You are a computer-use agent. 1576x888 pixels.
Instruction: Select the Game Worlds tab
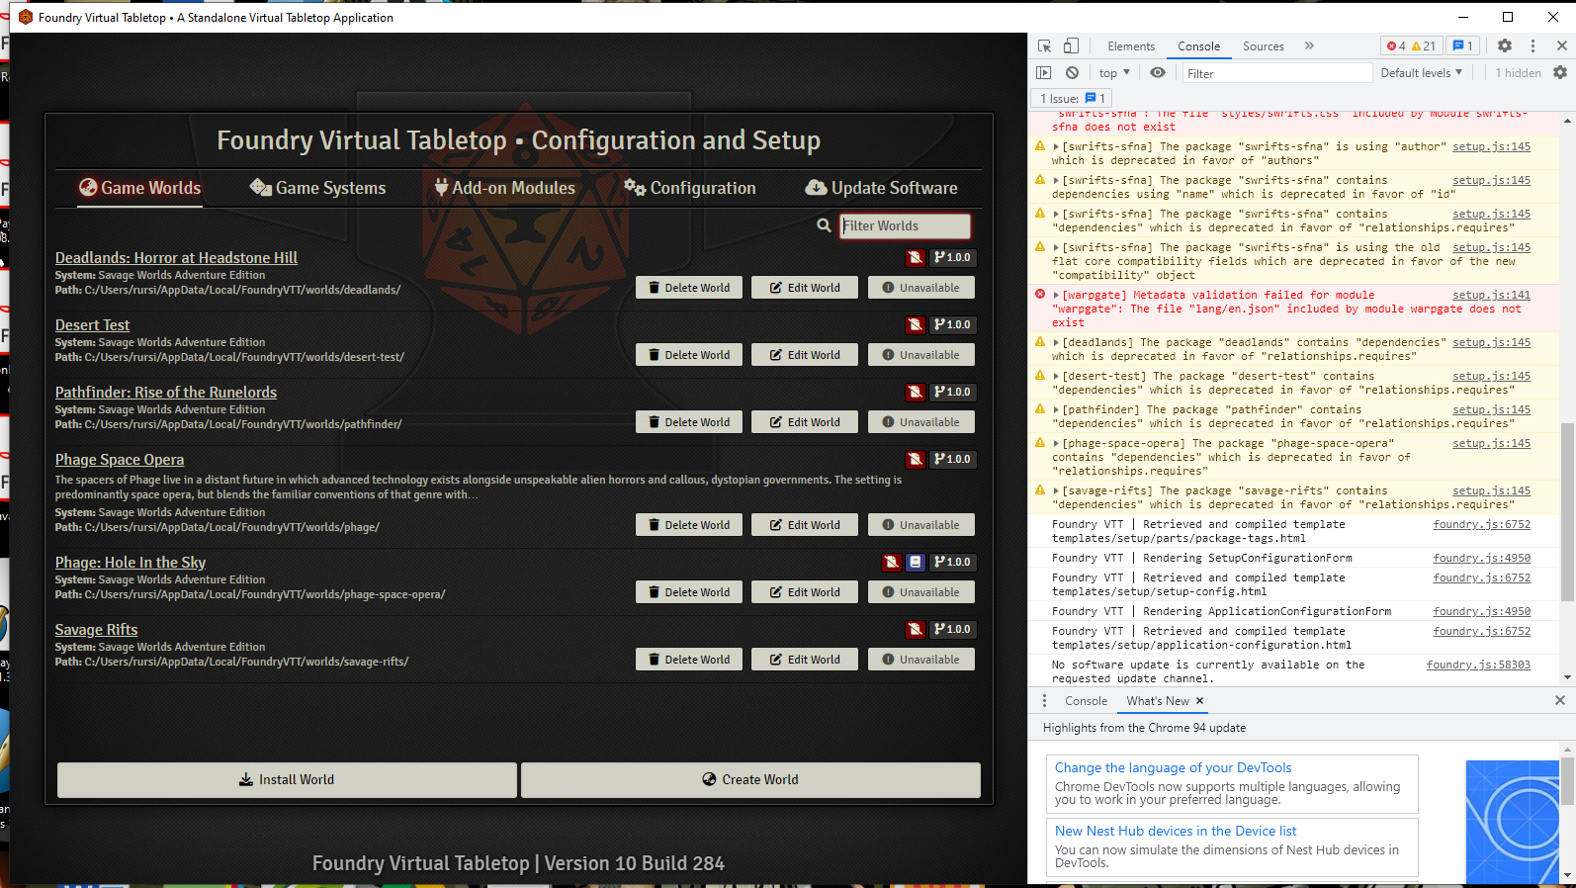pos(140,188)
